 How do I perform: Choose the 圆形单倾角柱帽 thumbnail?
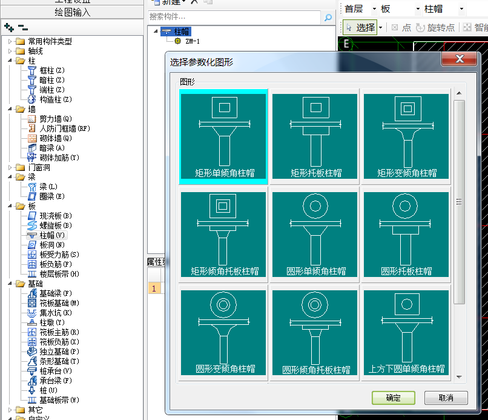point(315,235)
